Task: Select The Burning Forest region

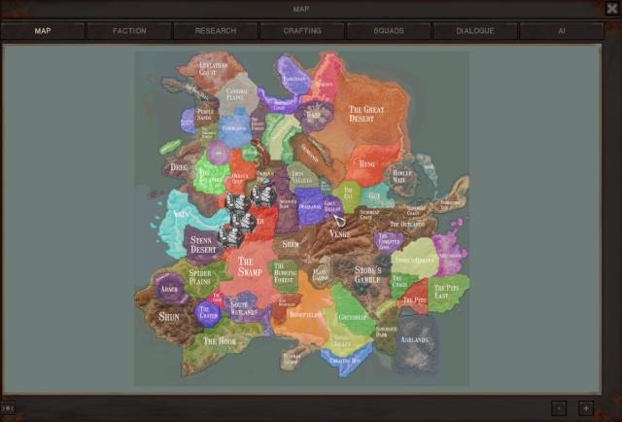Action: pyautogui.click(x=285, y=272)
